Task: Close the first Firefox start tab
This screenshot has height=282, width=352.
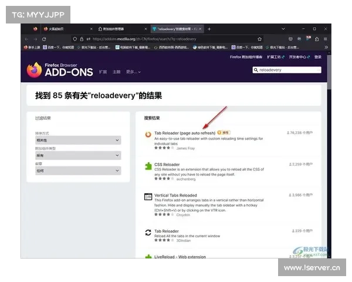Action: point(91,29)
